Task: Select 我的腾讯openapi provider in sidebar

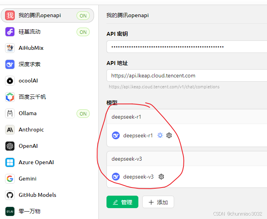Action: pos(47,15)
